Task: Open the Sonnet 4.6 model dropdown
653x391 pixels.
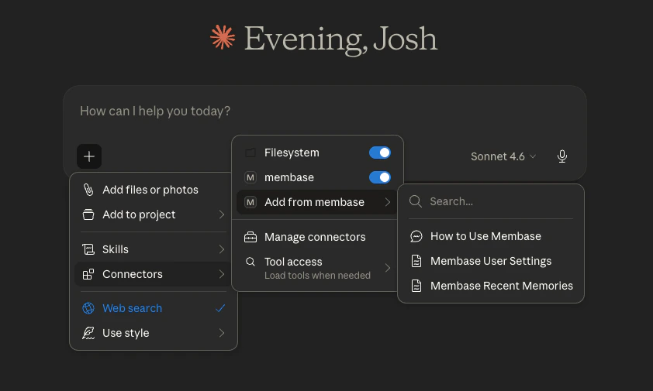Action: (503, 156)
